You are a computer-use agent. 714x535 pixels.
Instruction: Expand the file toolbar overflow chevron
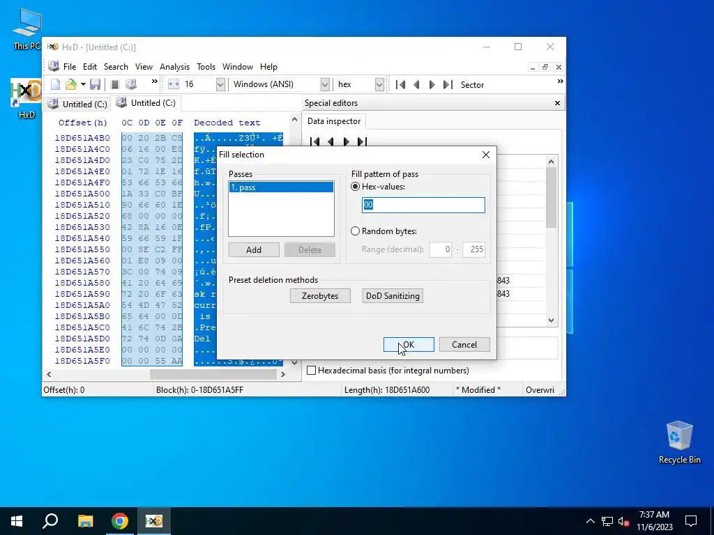coord(154,82)
